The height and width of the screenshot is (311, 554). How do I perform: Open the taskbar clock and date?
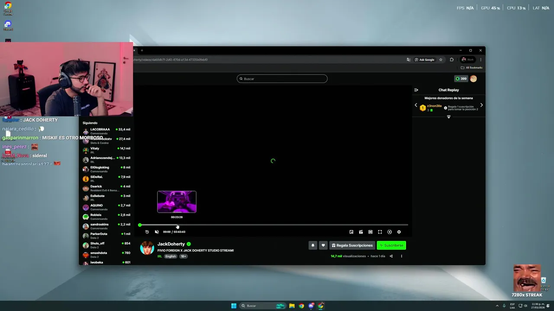538,305
